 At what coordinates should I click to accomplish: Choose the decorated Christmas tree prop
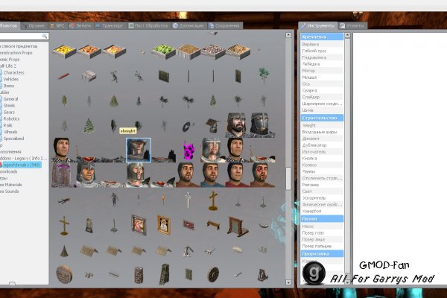click(89, 125)
